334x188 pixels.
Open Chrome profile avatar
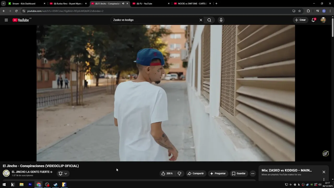[324, 11]
